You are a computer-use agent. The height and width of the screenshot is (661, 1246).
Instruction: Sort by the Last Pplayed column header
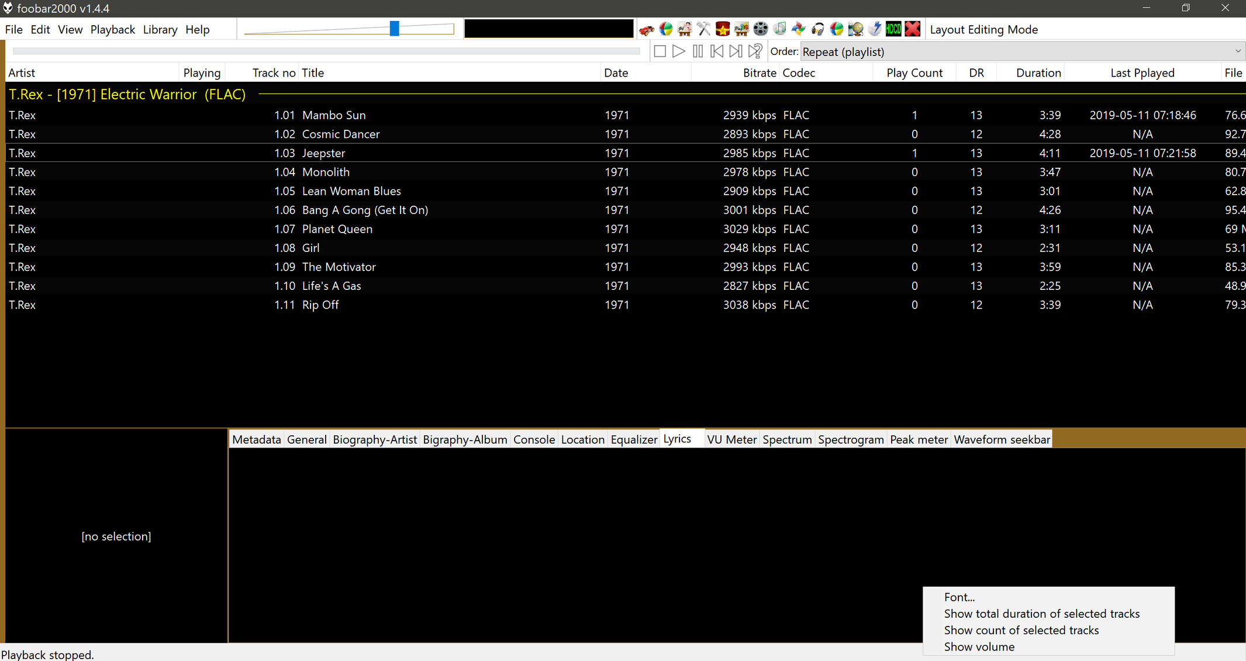1143,73
